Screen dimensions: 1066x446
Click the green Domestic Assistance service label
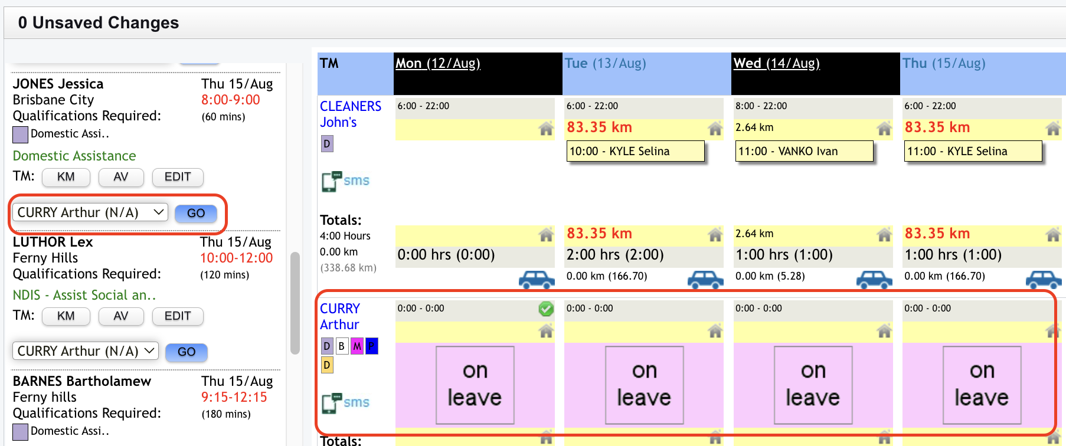point(74,156)
